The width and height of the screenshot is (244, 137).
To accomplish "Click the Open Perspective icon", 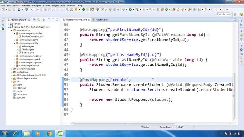I will pos(235,14).
